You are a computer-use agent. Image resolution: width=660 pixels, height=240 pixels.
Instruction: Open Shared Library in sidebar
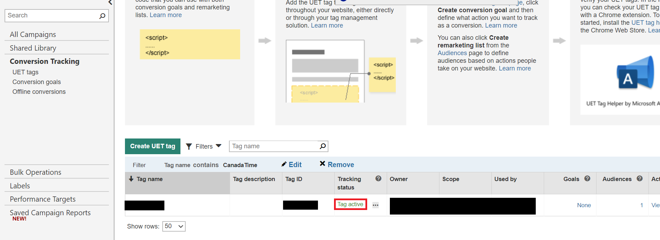(33, 48)
